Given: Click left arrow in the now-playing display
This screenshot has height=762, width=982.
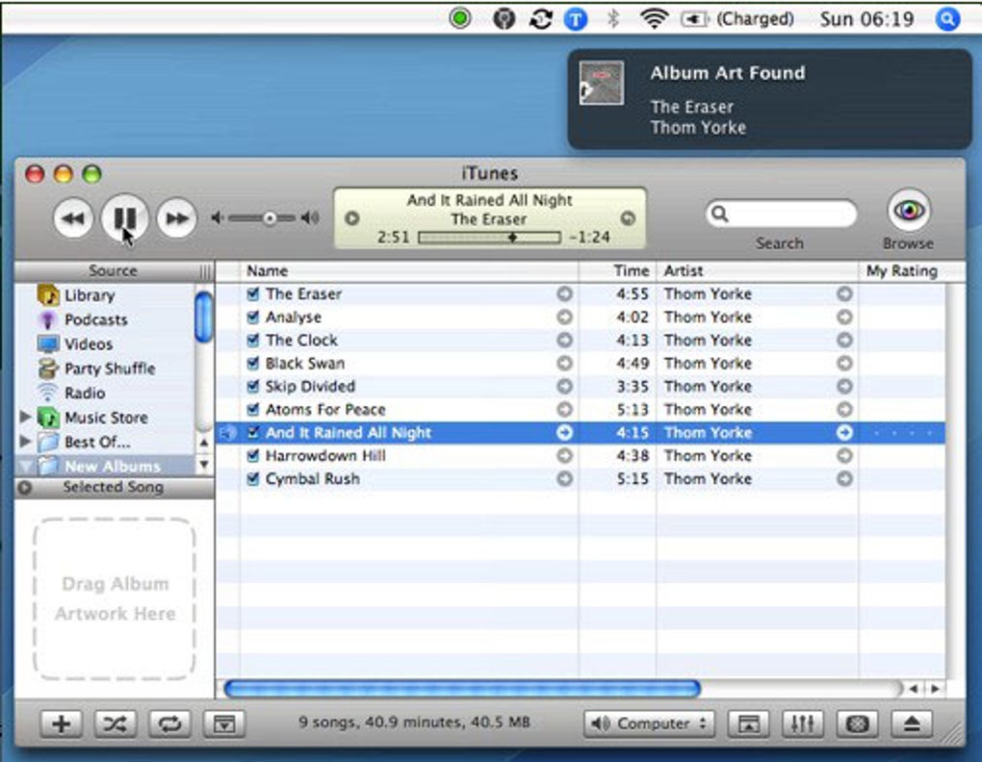Looking at the screenshot, I should click(352, 218).
